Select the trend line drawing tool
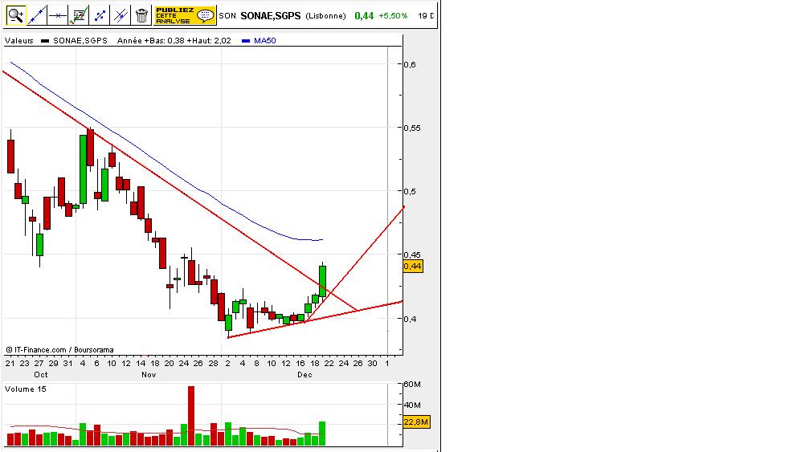 point(37,15)
